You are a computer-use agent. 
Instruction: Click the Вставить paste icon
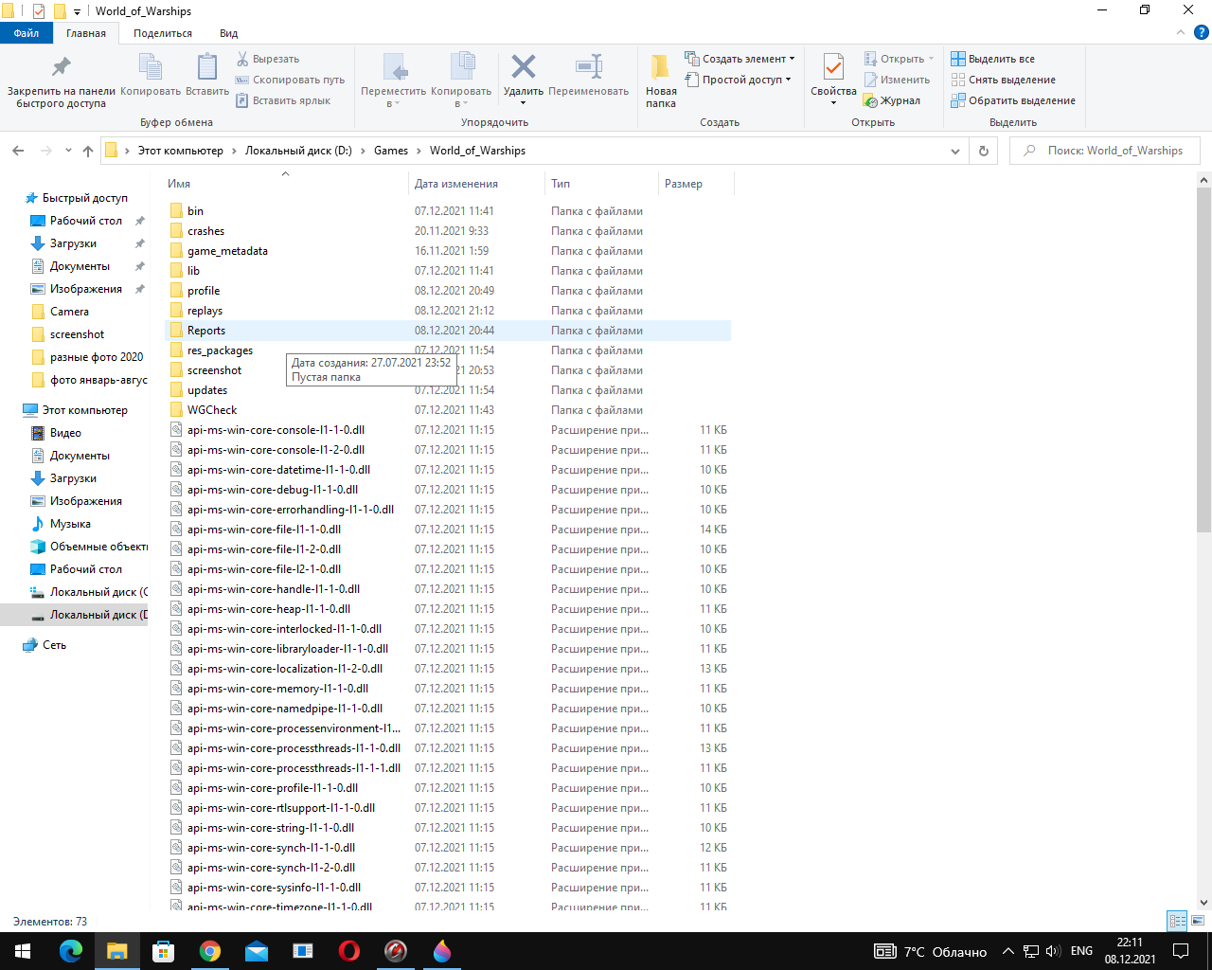(x=207, y=76)
